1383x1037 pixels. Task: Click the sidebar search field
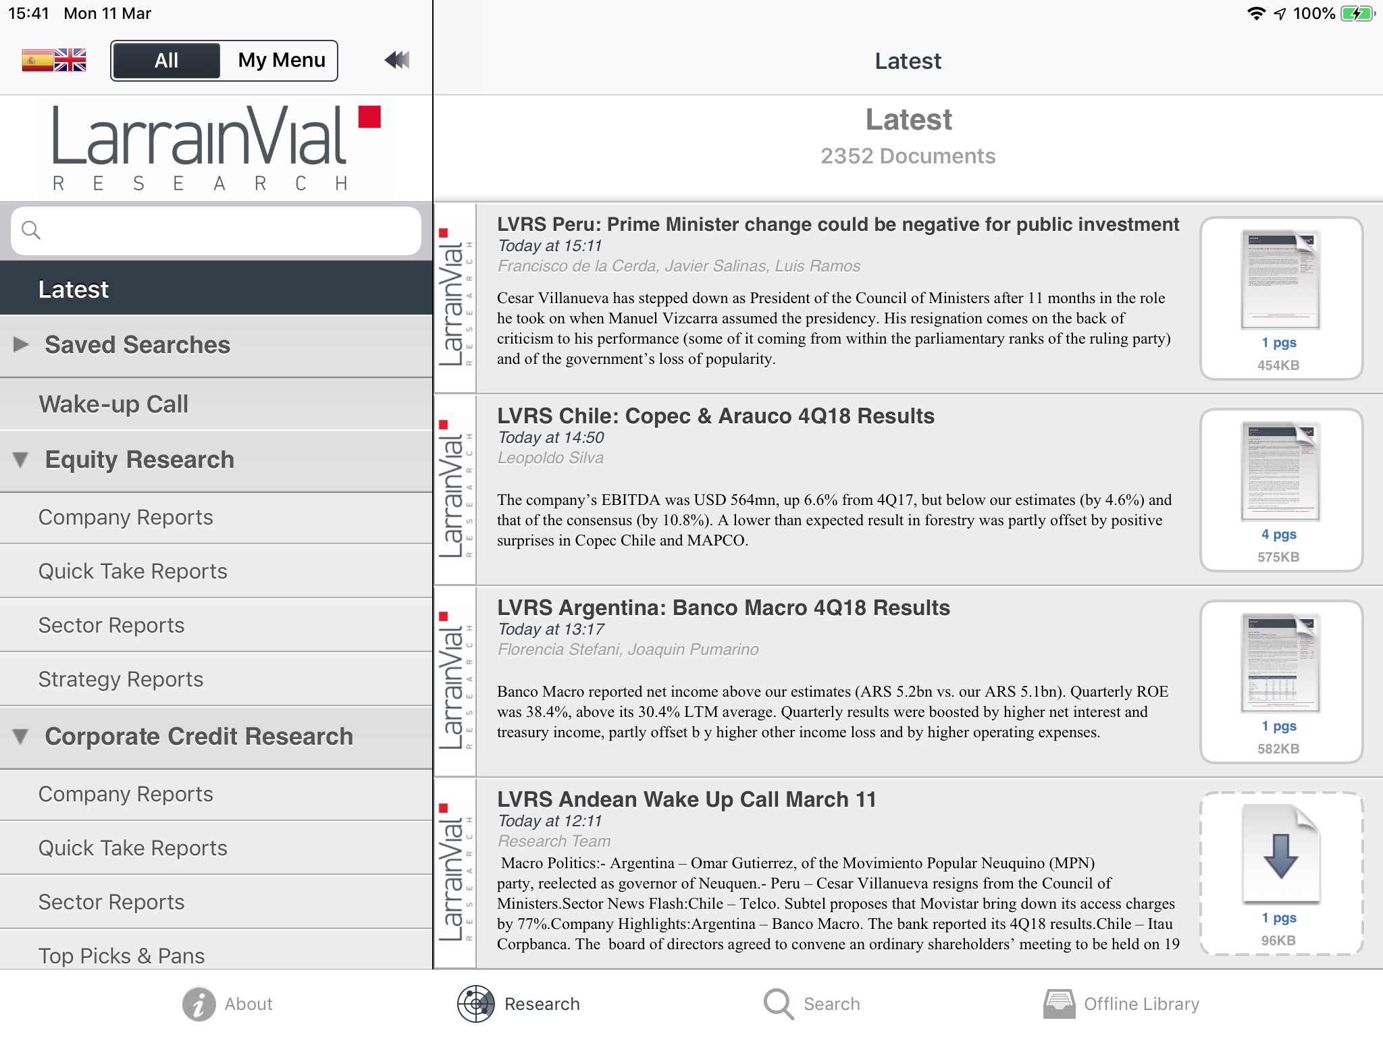click(x=216, y=231)
